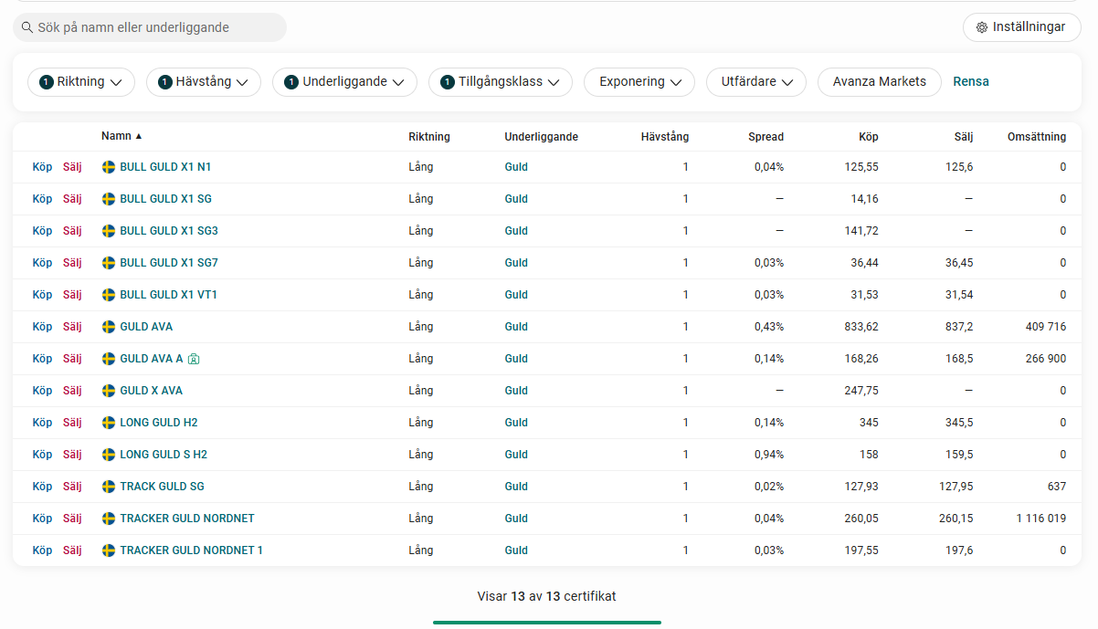The height and width of the screenshot is (629, 1098).
Task: Click the badge icon next to GULD AVA A
Action: 194,359
